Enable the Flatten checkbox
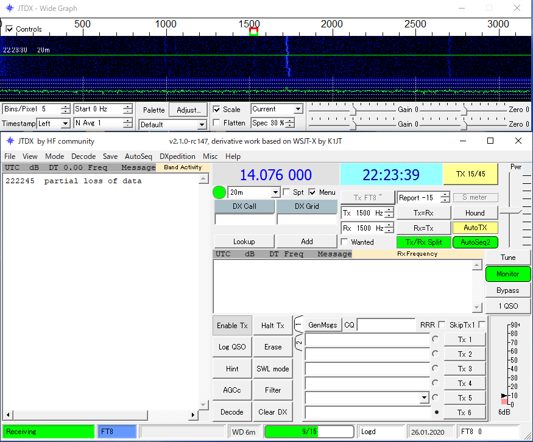Viewport: 533px width, 442px height. pos(217,123)
